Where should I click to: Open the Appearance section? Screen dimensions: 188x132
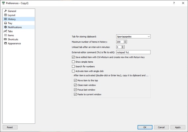pos(19,44)
